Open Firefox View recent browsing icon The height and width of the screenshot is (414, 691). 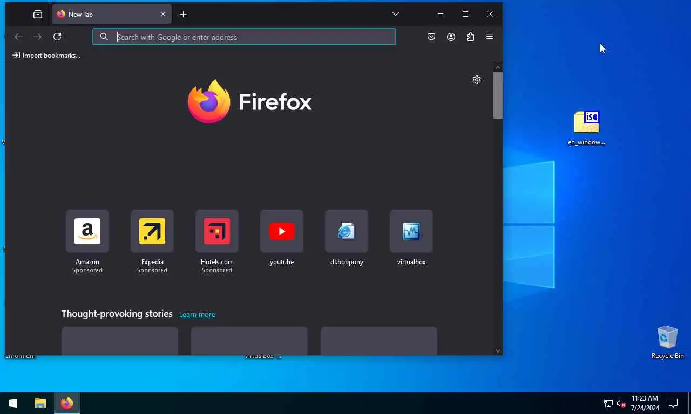(x=38, y=15)
